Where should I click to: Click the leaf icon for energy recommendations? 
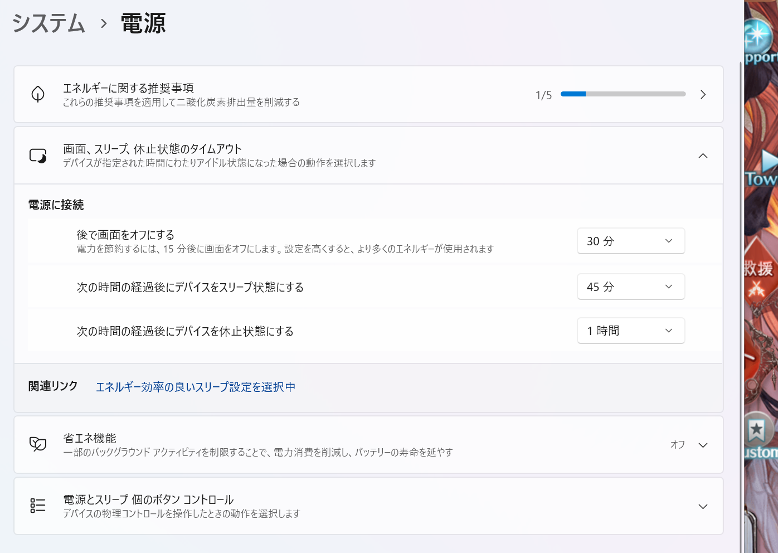[38, 94]
